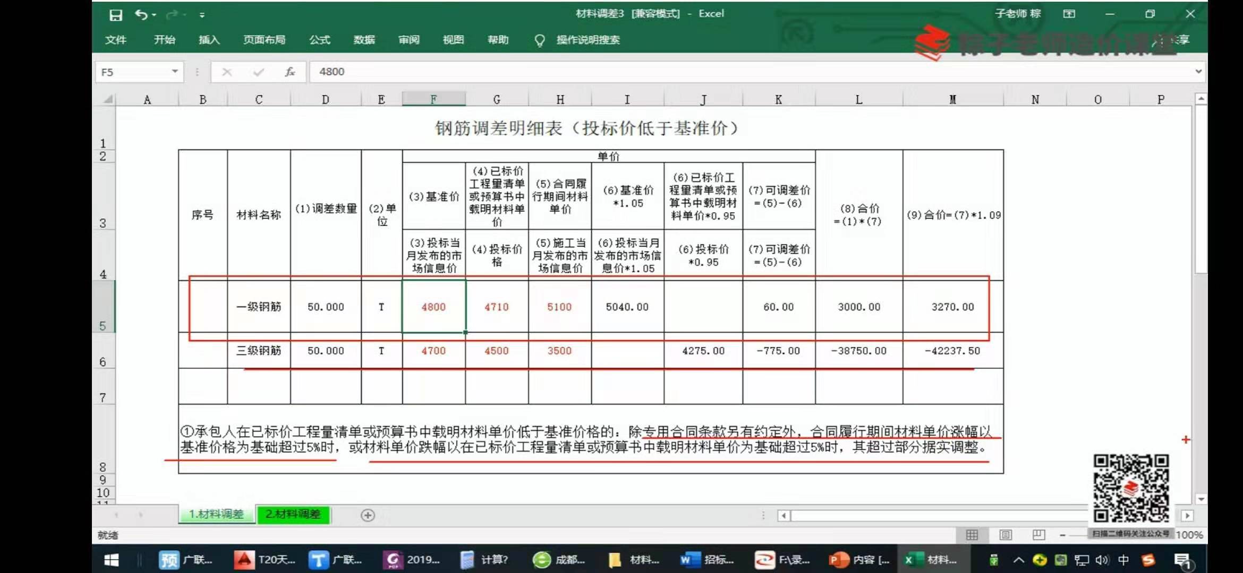This screenshot has height=573, width=1243.
Task: Switch to Page Layout view icon
Action: coord(1006,535)
